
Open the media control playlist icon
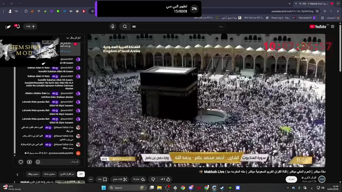tap(17, 11)
